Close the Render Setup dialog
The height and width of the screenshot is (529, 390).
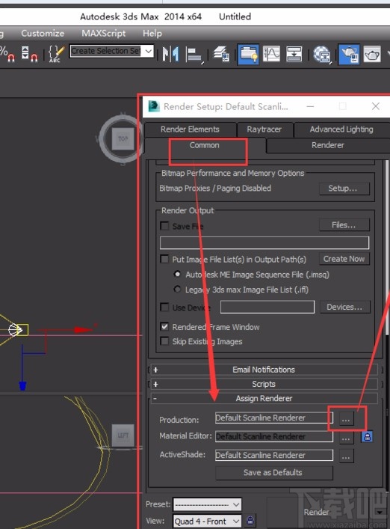coord(376,106)
